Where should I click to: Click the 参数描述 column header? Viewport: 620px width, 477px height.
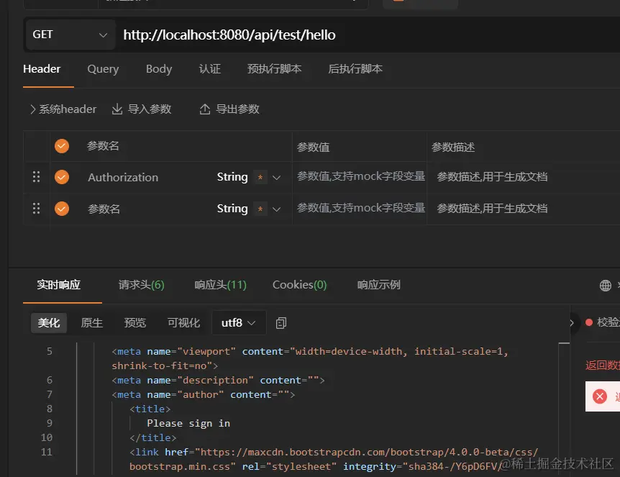point(453,147)
